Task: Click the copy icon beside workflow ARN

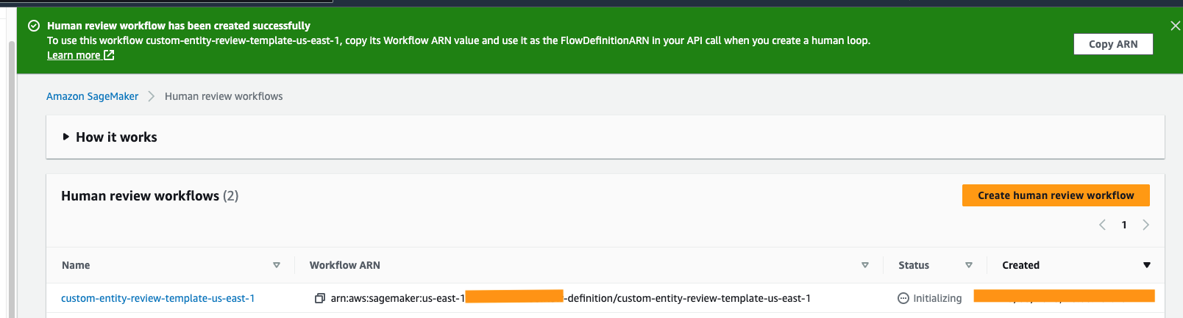Action: tap(319, 298)
